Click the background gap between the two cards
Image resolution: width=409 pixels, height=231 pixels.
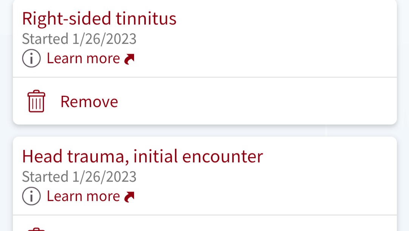click(x=204, y=131)
